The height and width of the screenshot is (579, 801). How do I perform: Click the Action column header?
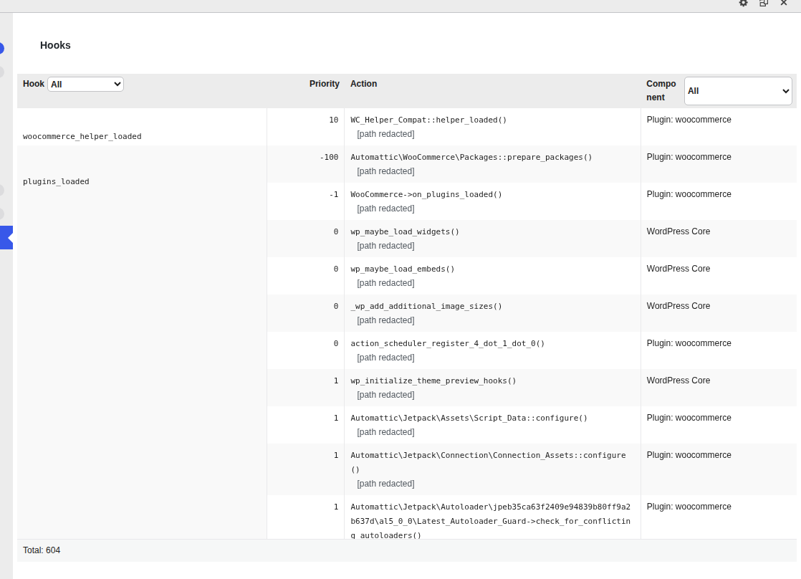(x=364, y=84)
